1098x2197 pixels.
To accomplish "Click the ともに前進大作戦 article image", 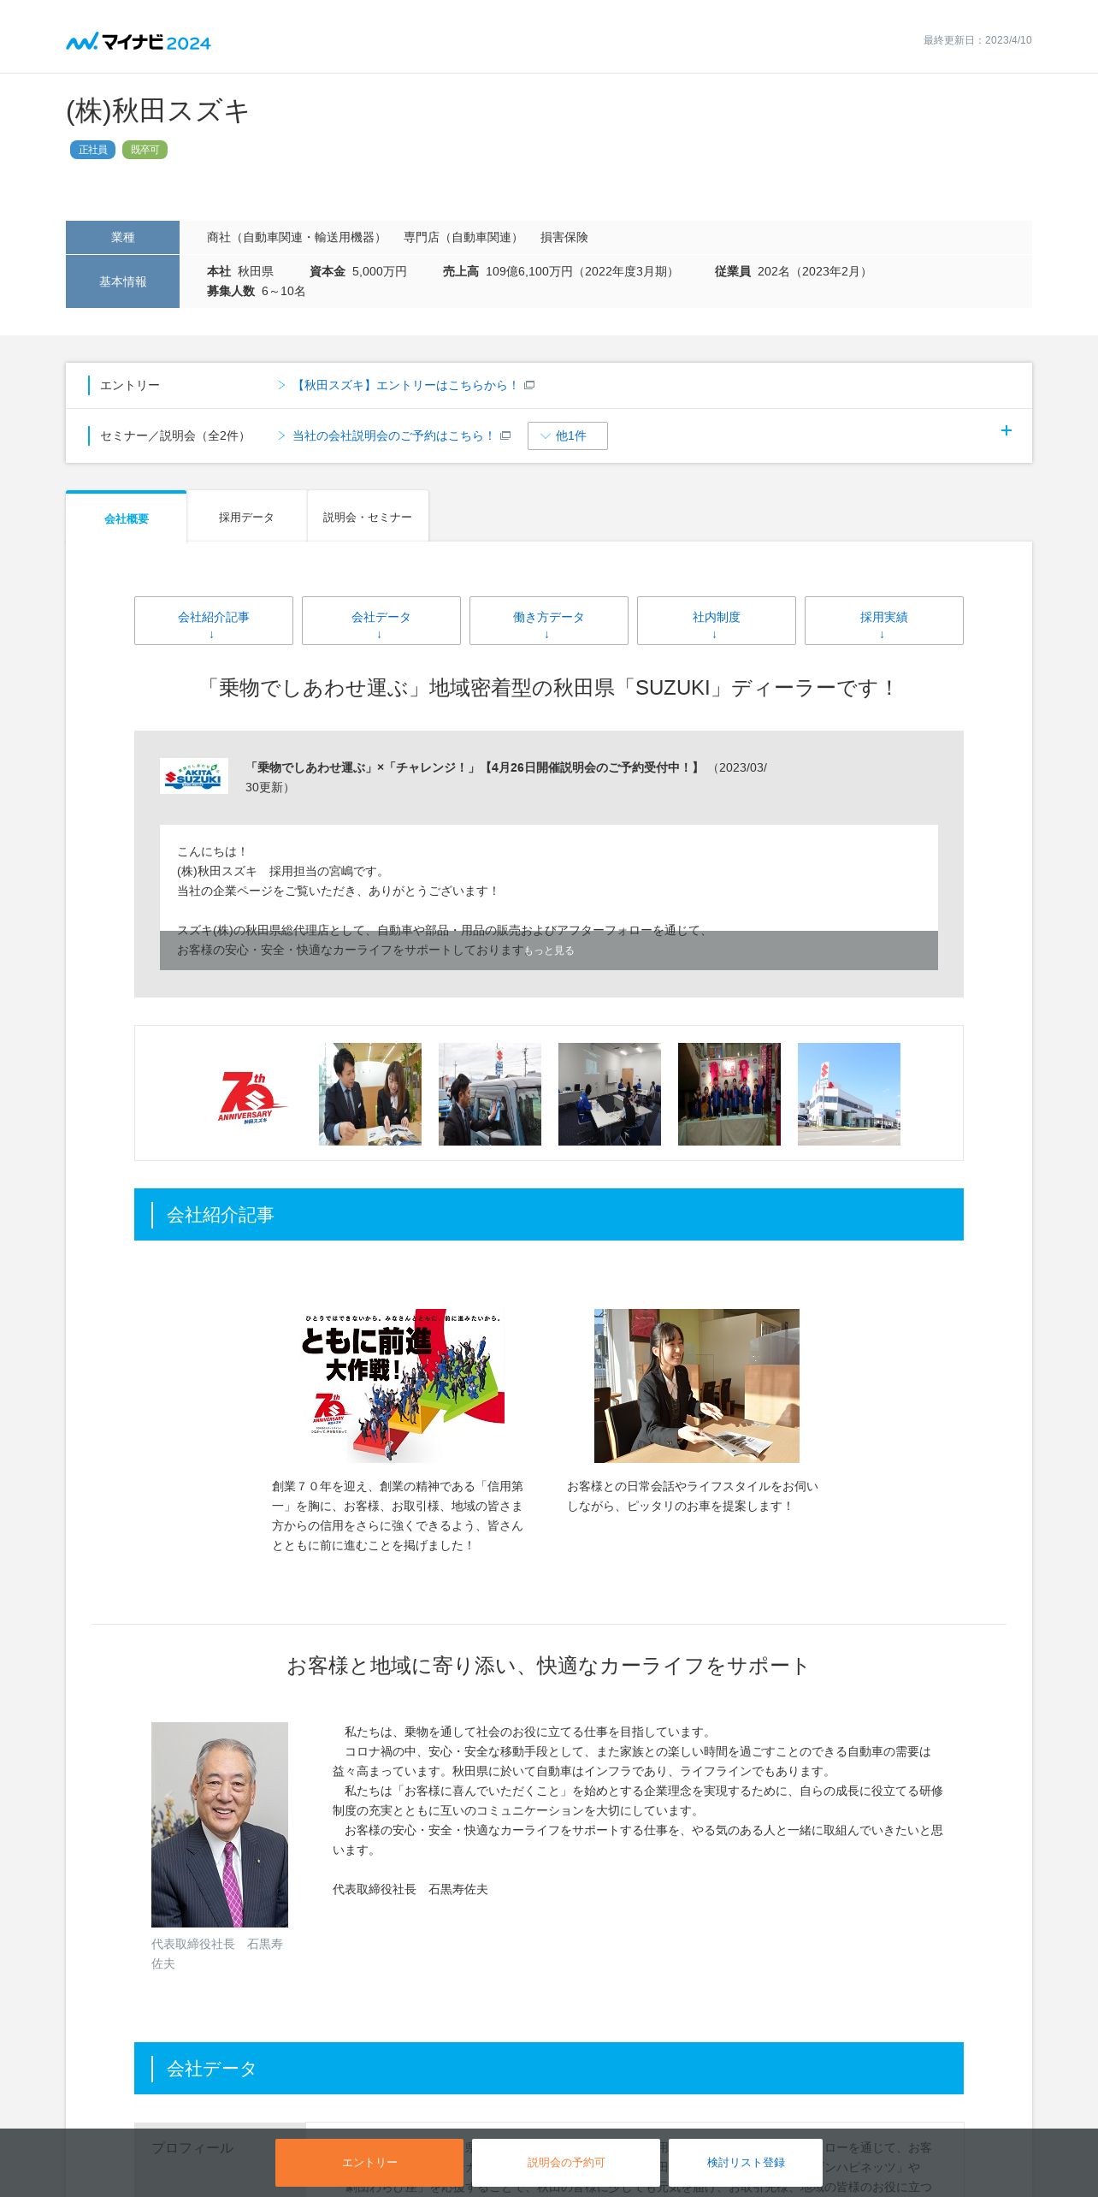I will 402,1386.
